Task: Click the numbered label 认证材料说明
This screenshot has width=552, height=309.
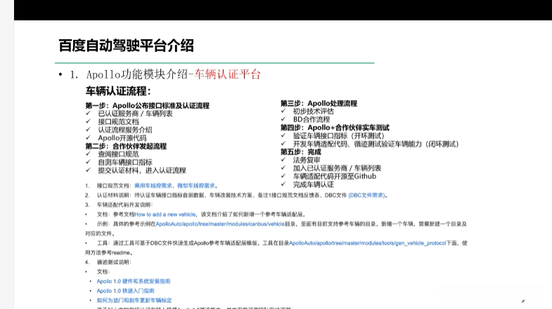Action: [x=113, y=195]
